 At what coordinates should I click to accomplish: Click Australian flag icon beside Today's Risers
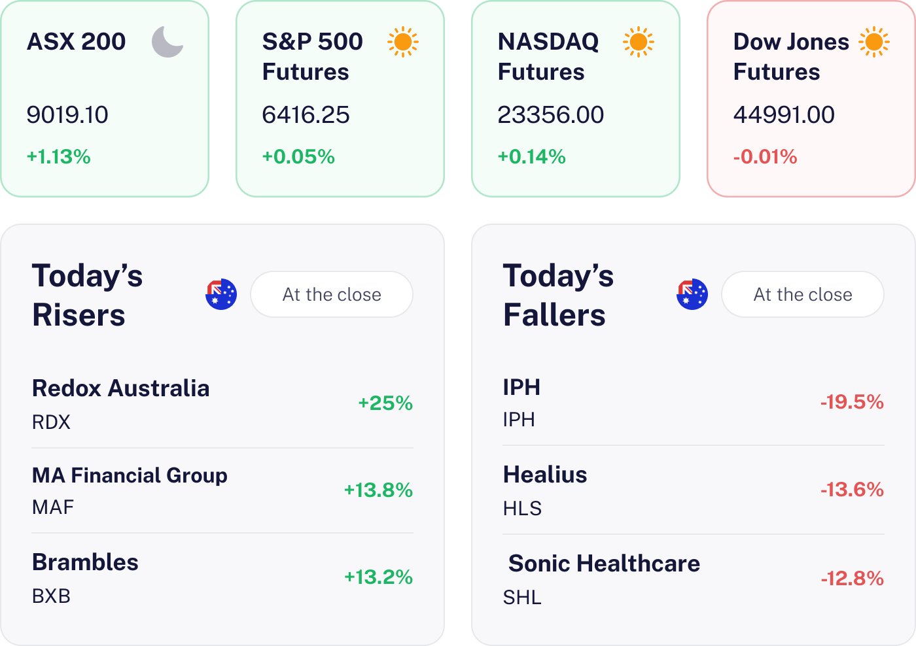coord(221,294)
